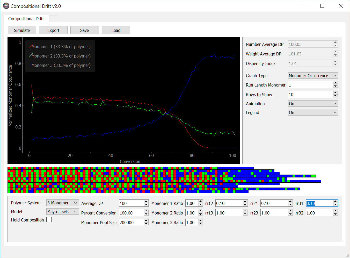Screen dimensions: 350x258
Task: Open the Animation dropdown
Action: pos(313,104)
